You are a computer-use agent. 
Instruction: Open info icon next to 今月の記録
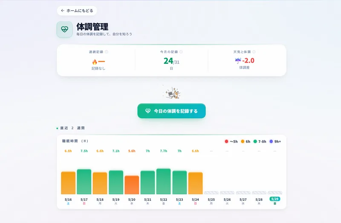(x=181, y=52)
